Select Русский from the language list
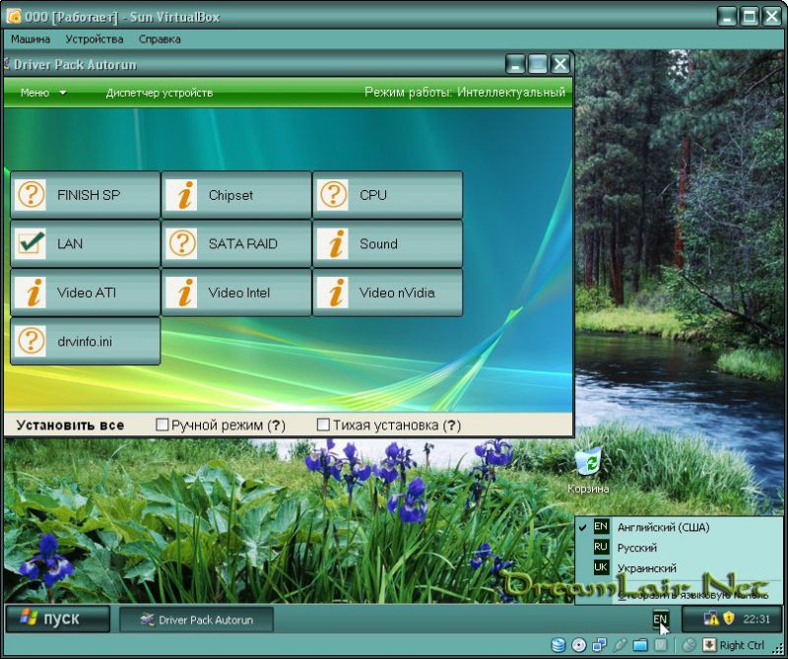The image size is (788, 659). [636, 548]
